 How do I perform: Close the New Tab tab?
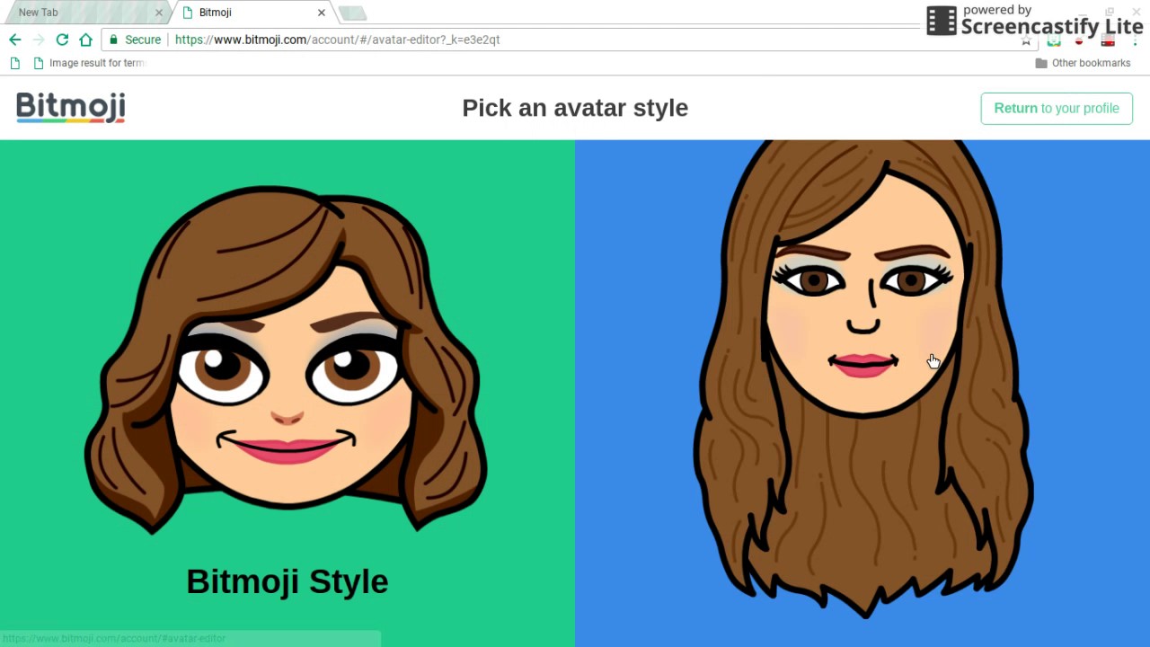pyautogui.click(x=159, y=13)
